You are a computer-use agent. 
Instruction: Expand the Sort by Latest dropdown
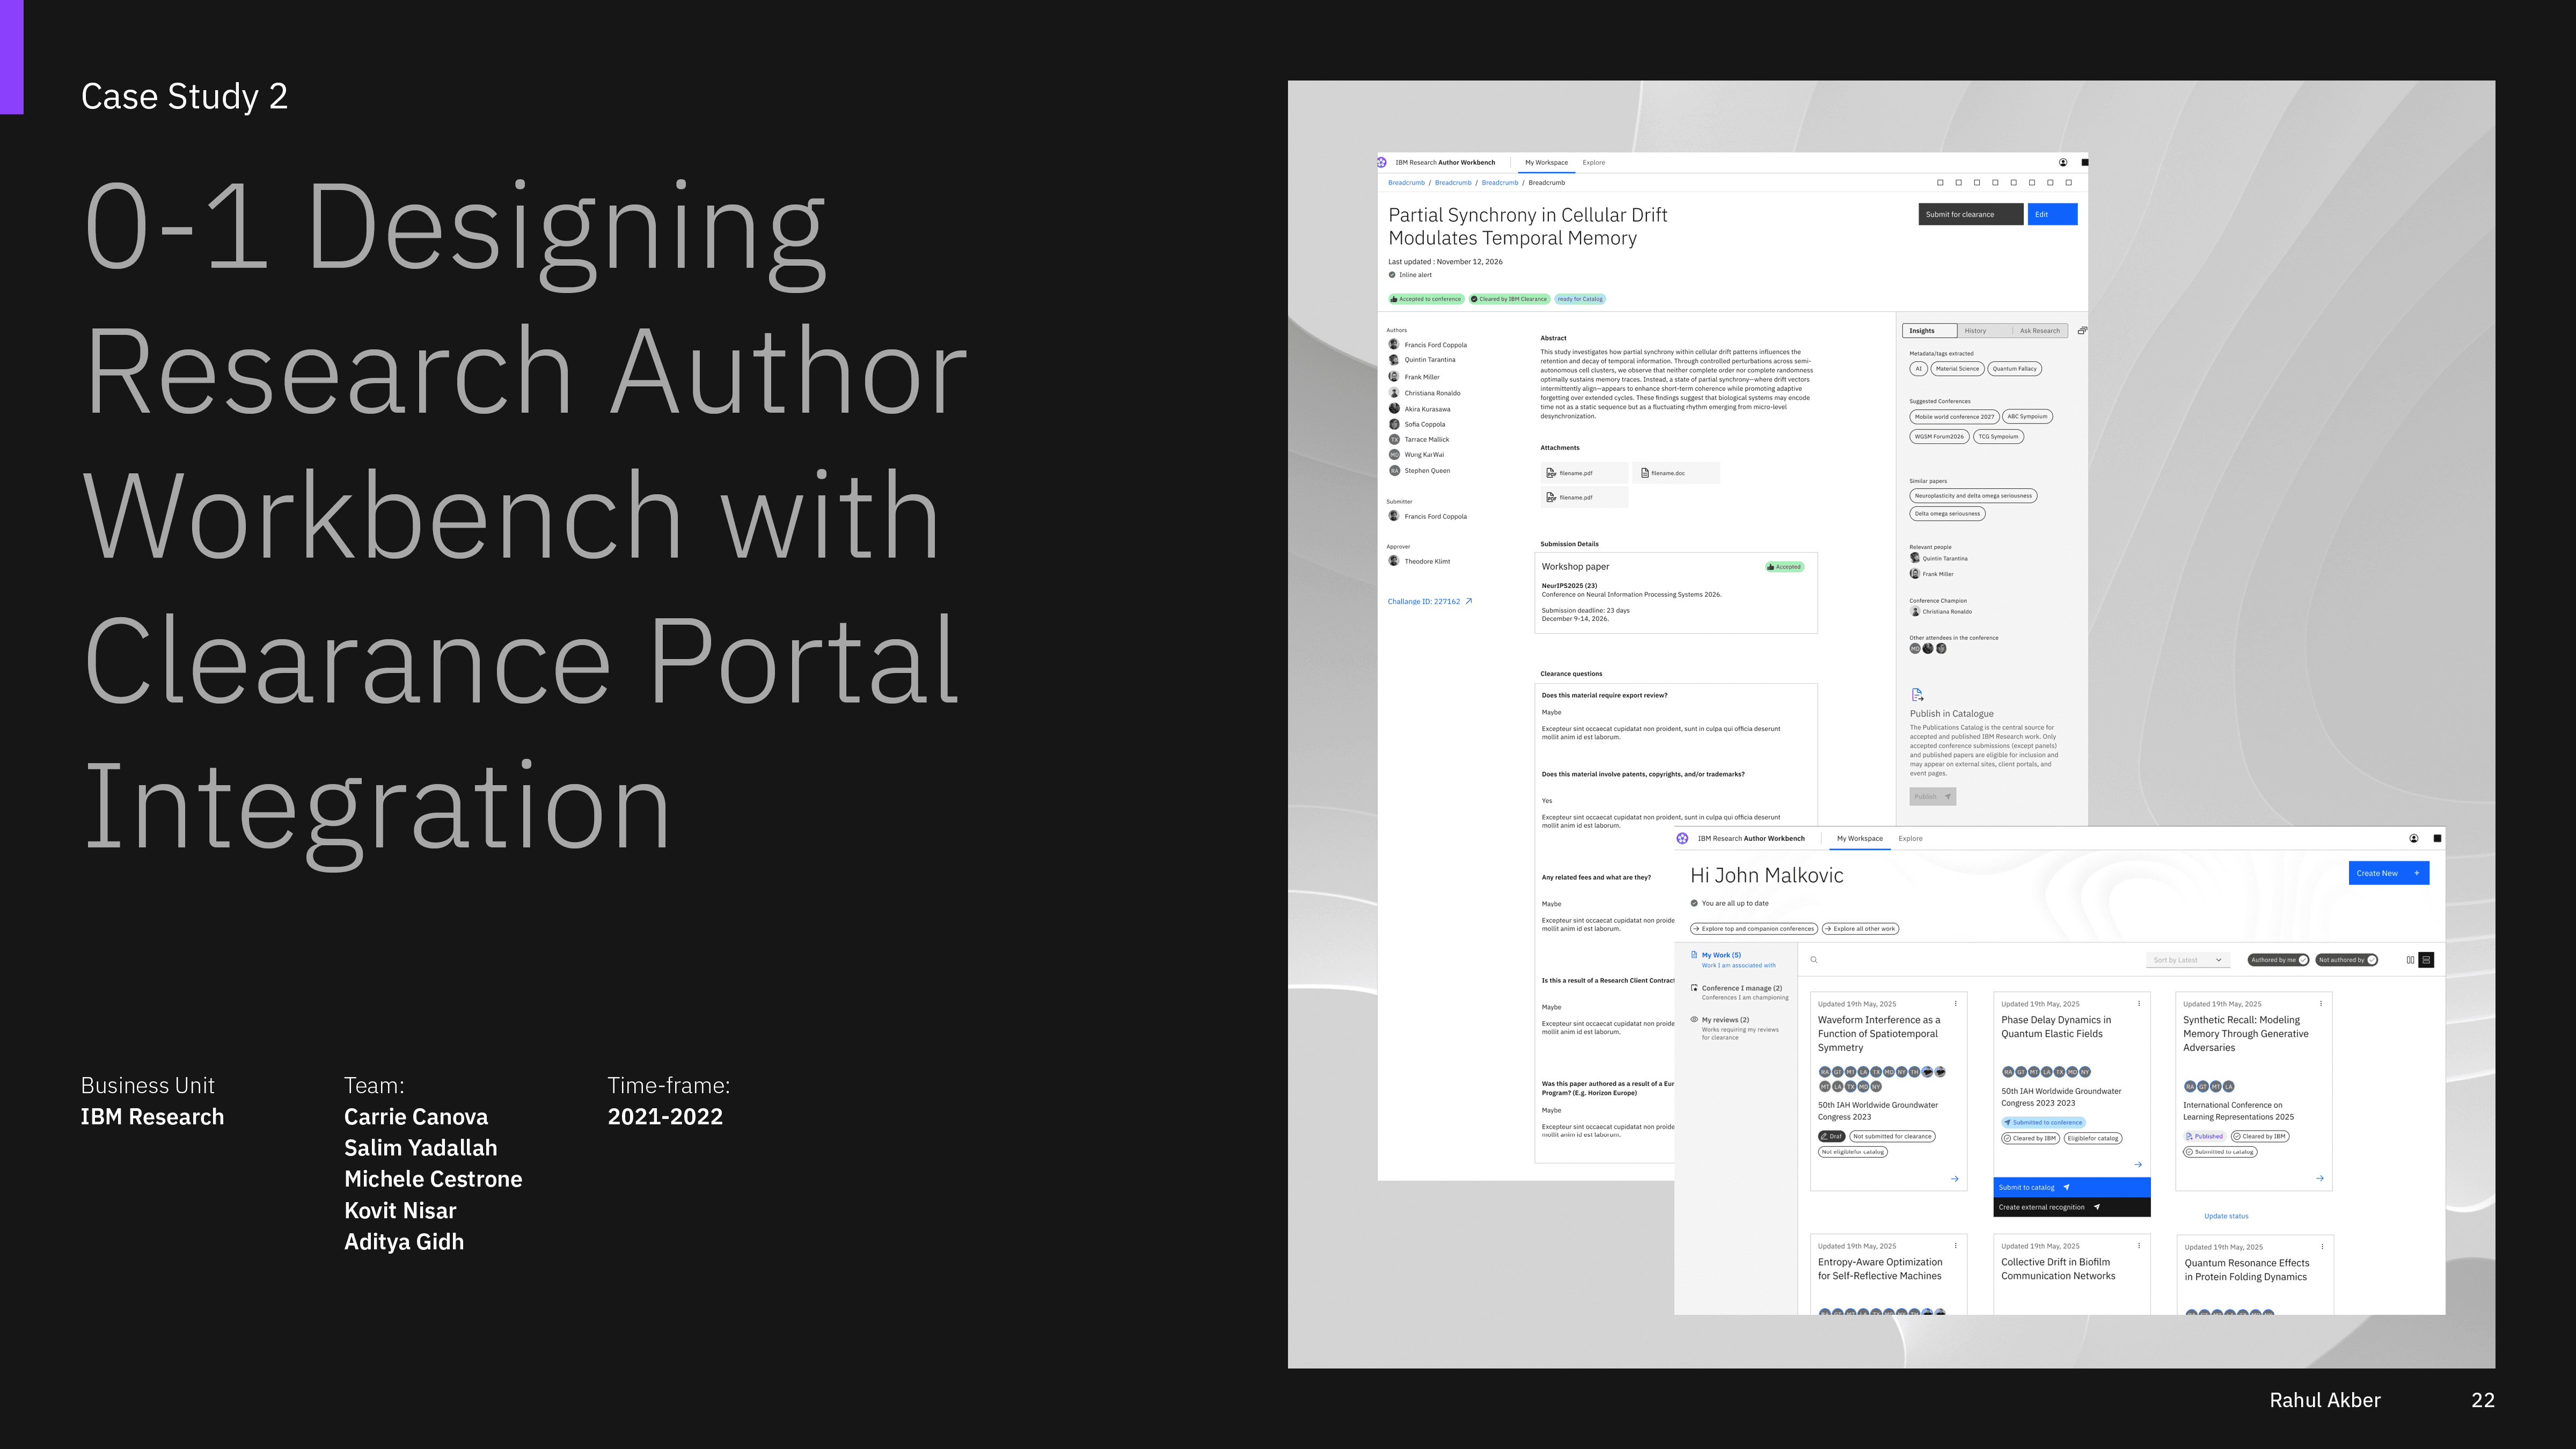(x=2187, y=960)
